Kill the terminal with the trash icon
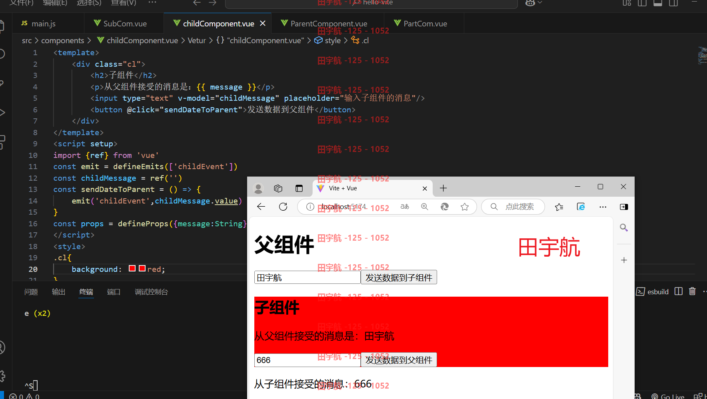This screenshot has height=399, width=707. tap(693, 291)
